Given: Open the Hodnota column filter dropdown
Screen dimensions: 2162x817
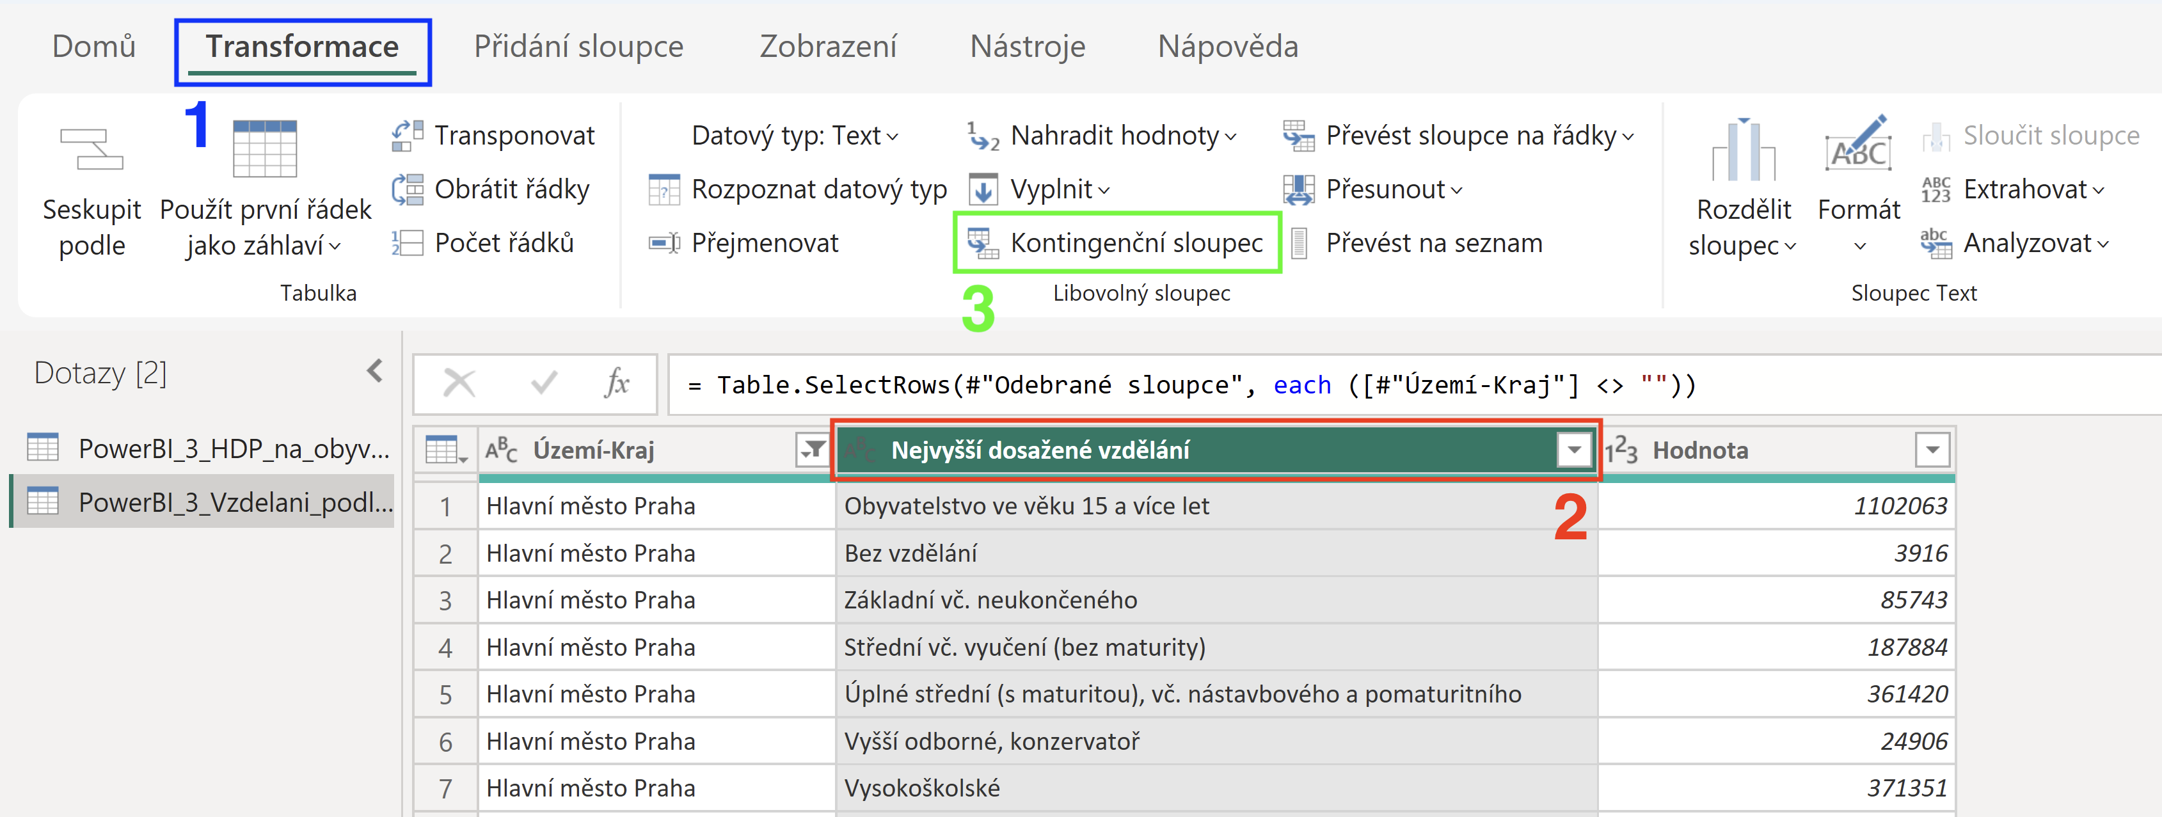Looking at the screenshot, I should (1932, 450).
